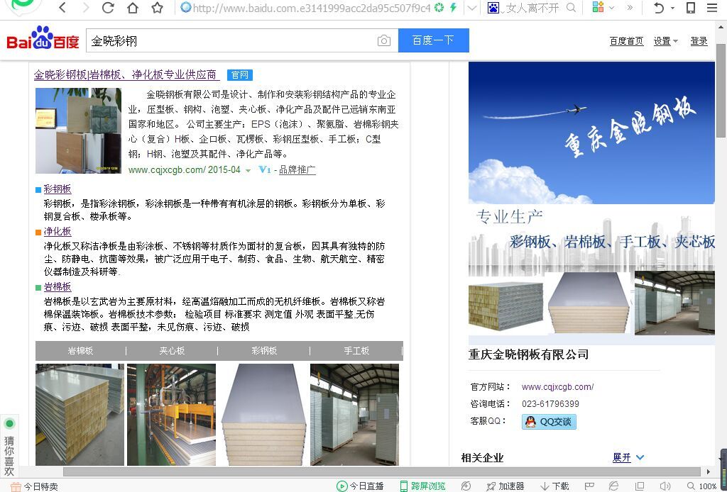This screenshot has height=492, width=727.
Task: Click the overlapping windows icon in status bar
Action: coord(640,486)
